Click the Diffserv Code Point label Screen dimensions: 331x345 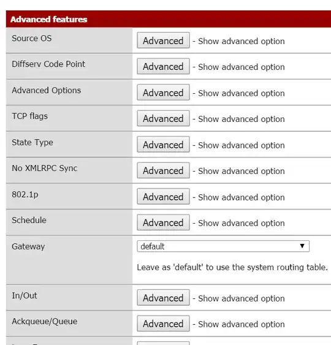(48, 64)
